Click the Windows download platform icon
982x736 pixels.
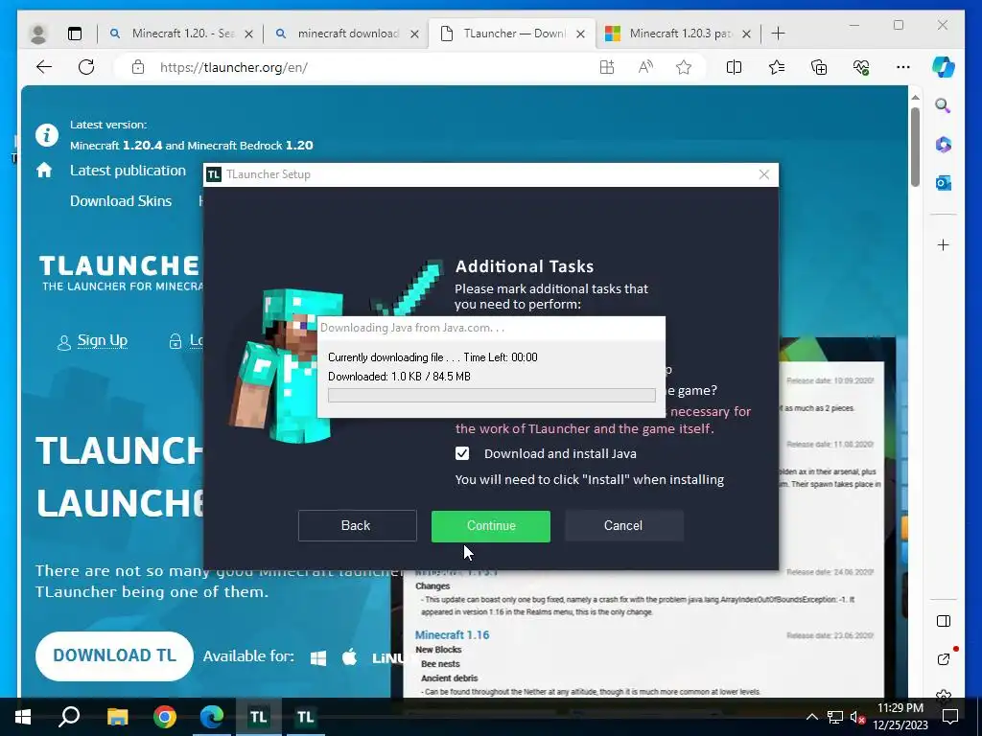[x=318, y=657]
